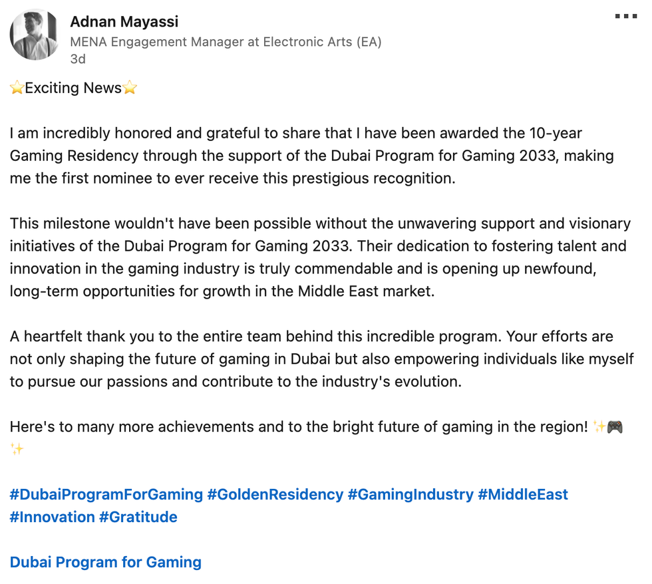Open the #GoldenResidency hashtag
652x584 pixels.
pyautogui.click(x=275, y=494)
